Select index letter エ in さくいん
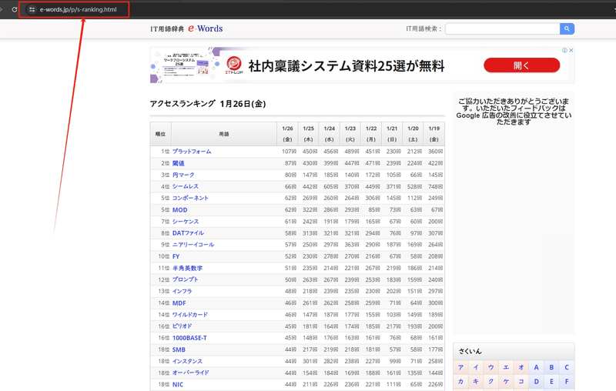The width and height of the screenshot is (616, 391). click(x=506, y=367)
